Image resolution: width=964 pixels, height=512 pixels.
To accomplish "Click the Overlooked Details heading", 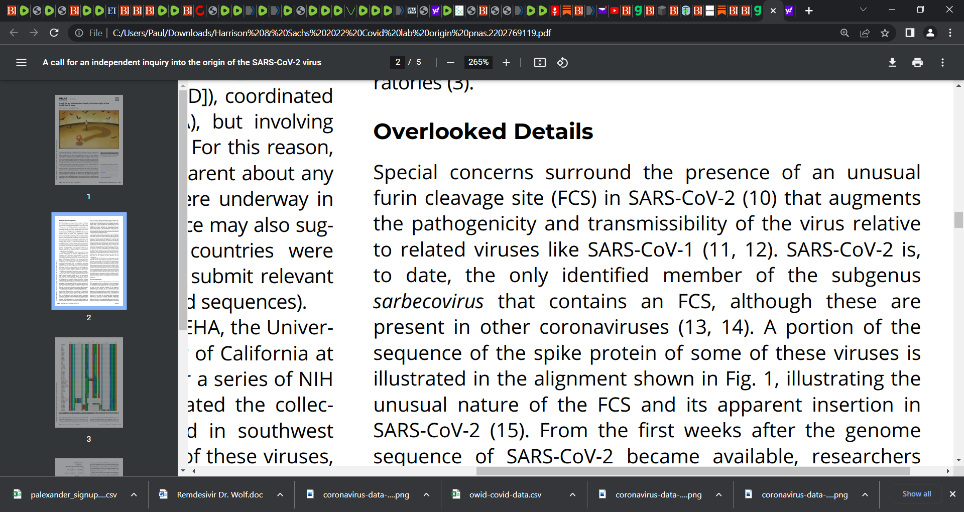I will (483, 132).
